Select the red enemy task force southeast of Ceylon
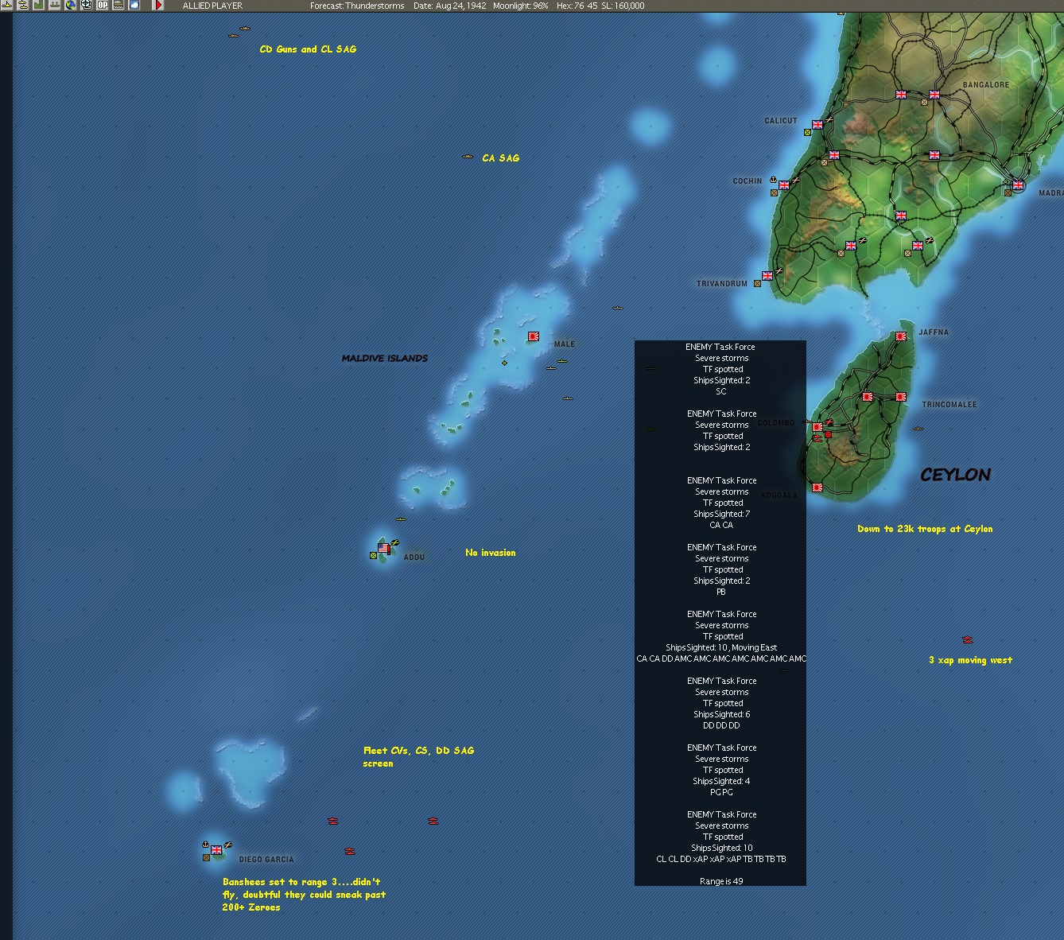The width and height of the screenshot is (1064, 940). click(x=968, y=639)
